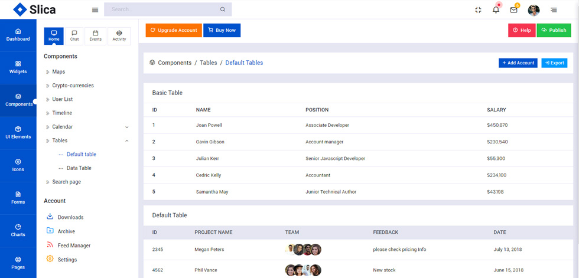
Task: Click Samantha May name cell
Action: coord(212,192)
